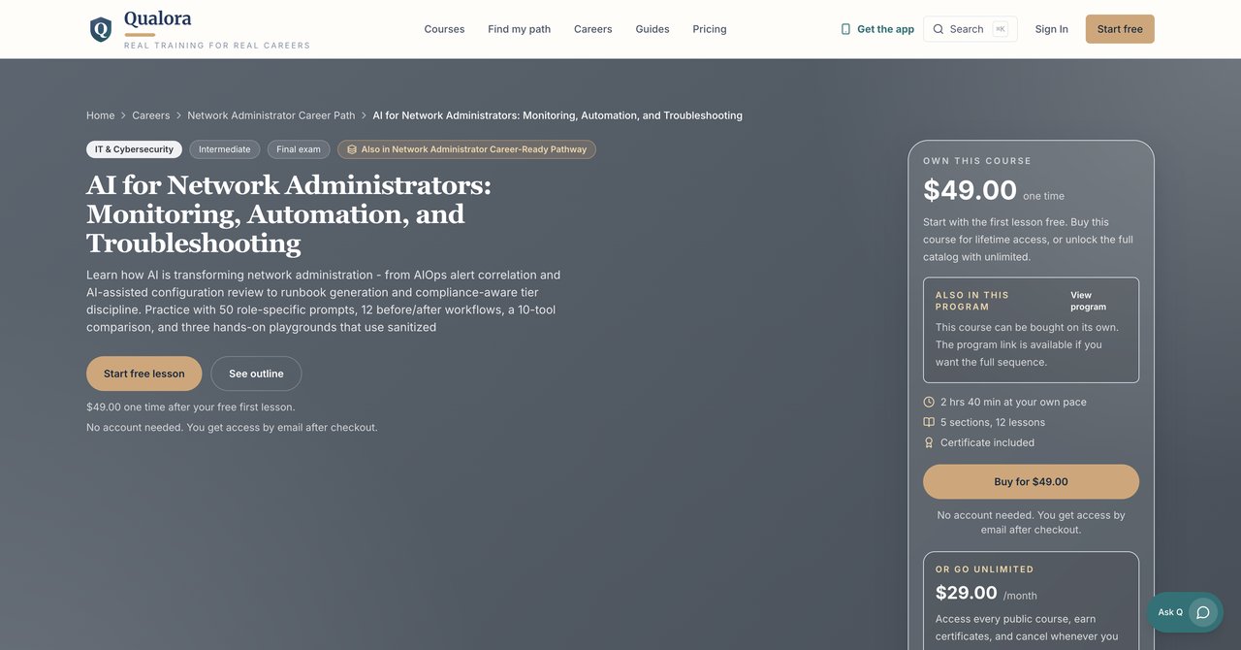Open Network Administrator Career Path breadcrumb
The width and height of the screenshot is (1241, 650).
271,115
